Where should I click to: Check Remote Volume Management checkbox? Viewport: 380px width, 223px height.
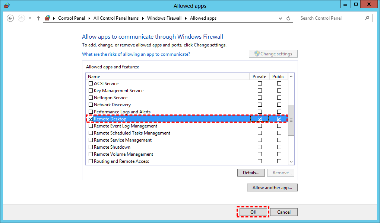[x=91, y=154]
